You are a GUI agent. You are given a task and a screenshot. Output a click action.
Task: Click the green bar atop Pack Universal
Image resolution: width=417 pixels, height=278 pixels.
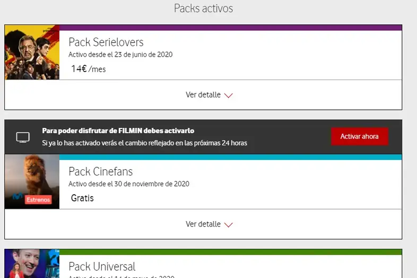231,252
